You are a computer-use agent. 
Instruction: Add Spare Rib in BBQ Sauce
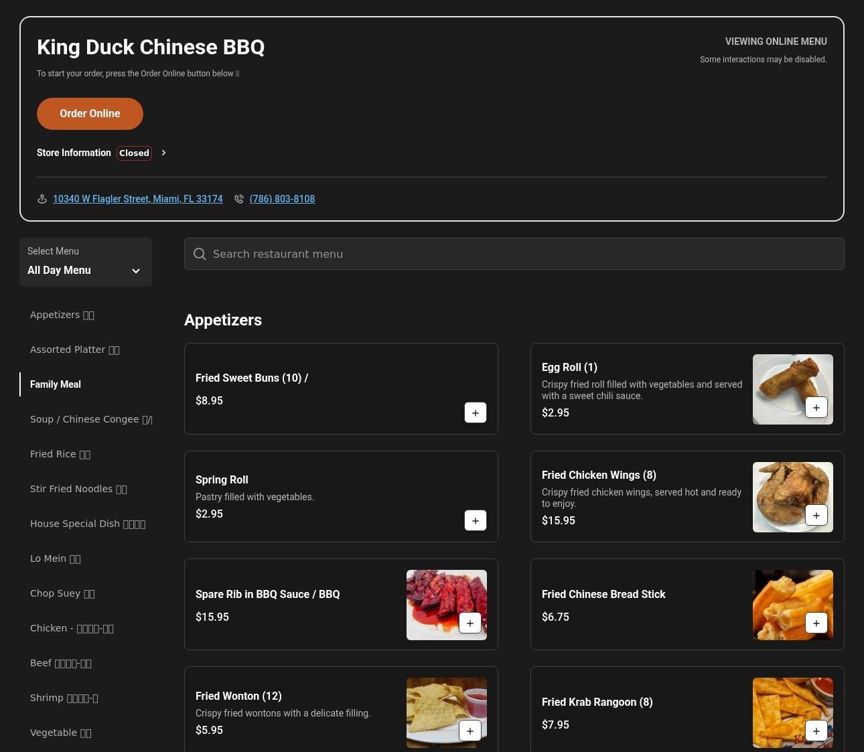470,623
